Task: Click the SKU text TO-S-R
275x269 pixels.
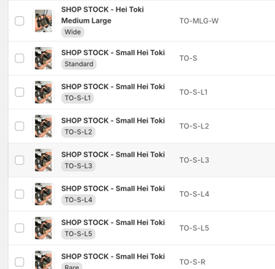Action: (192, 262)
